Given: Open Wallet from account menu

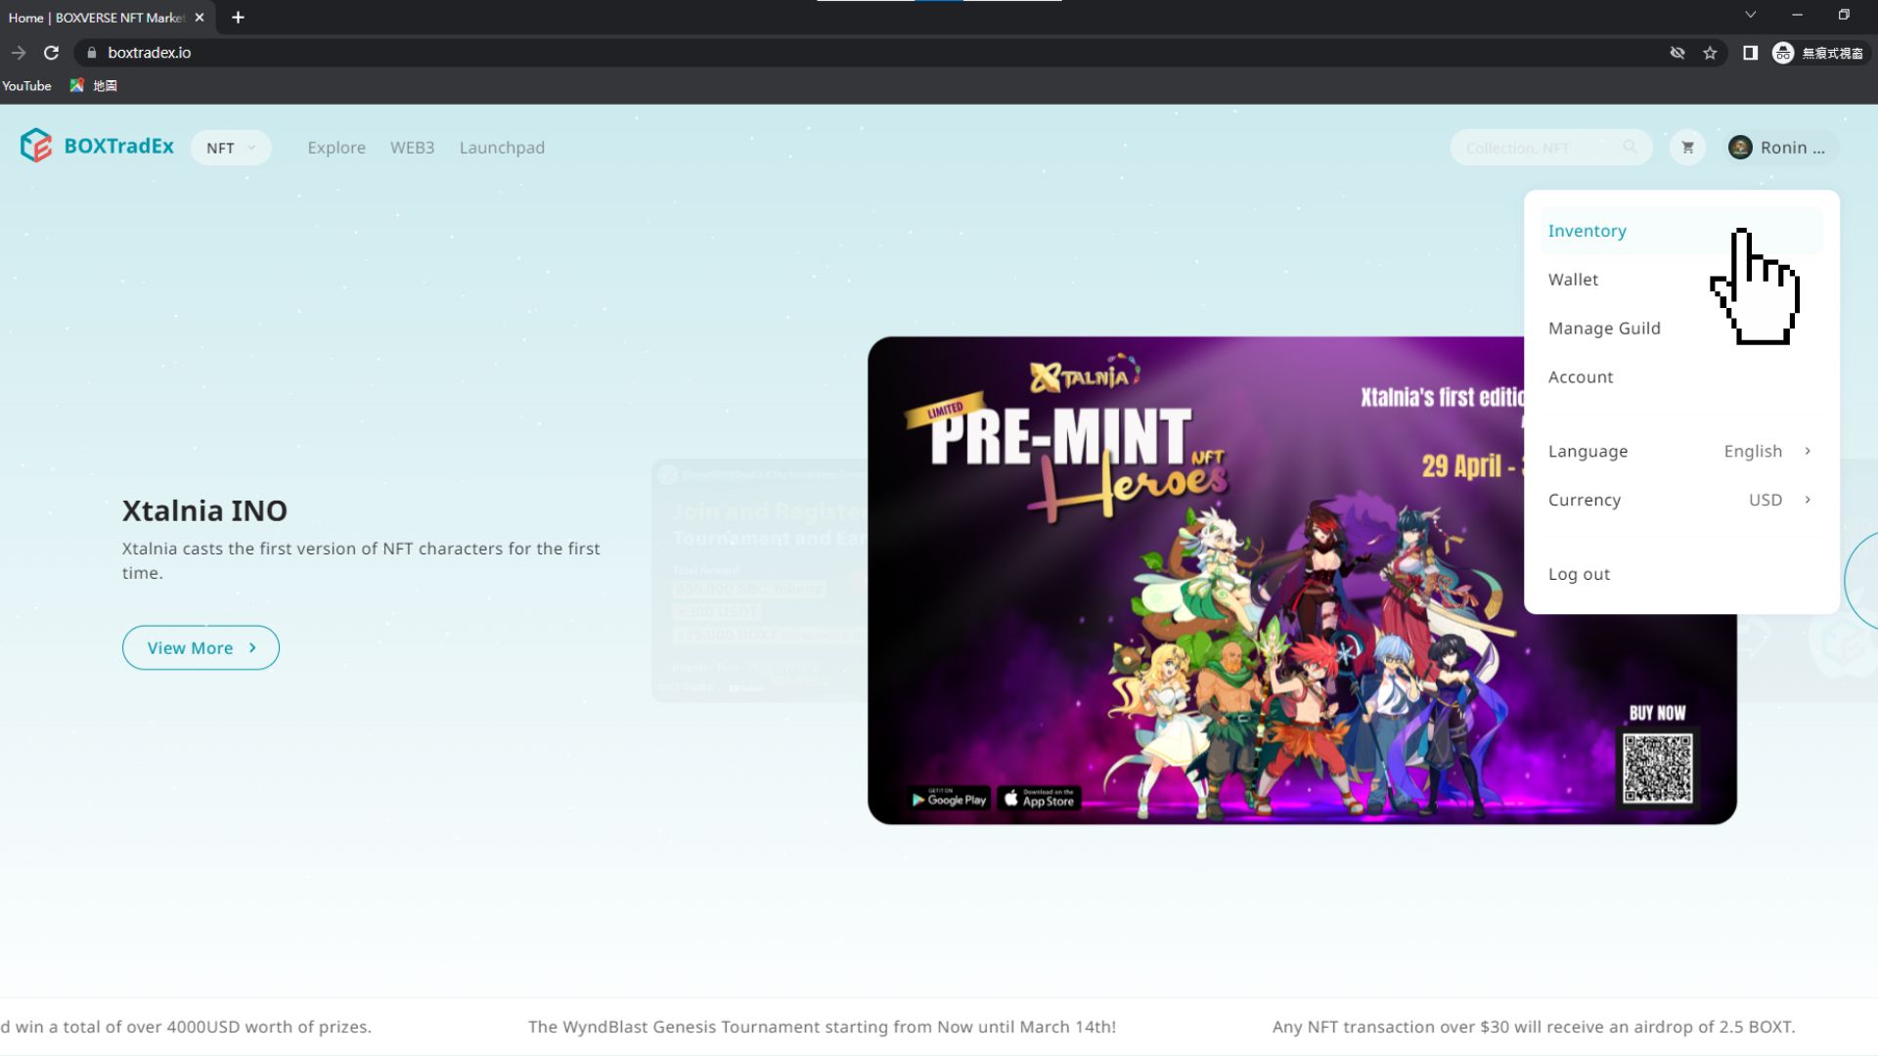Looking at the screenshot, I should pyautogui.click(x=1573, y=280).
